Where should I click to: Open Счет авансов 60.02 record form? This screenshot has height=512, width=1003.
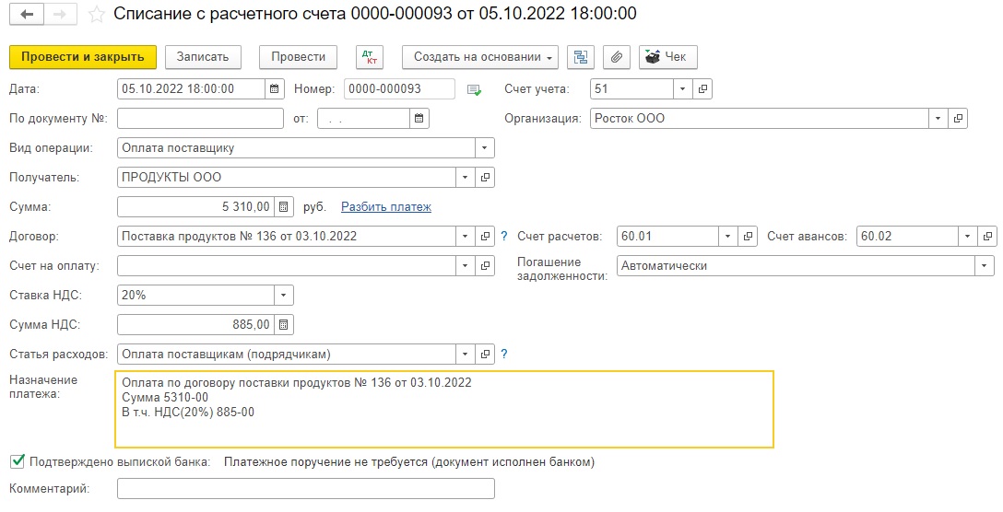(x=987, y=236)
